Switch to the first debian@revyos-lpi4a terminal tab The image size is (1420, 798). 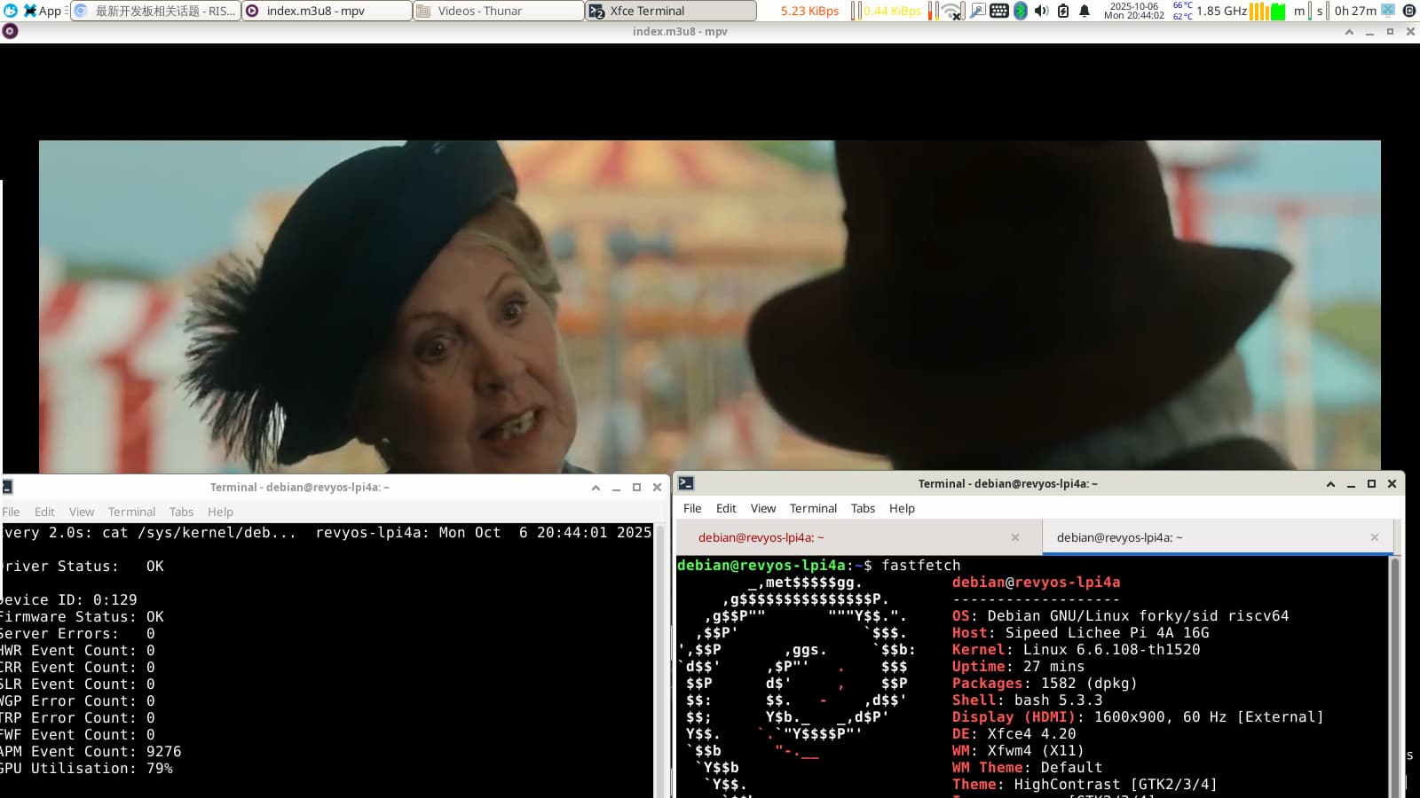(x=761, y=537)
